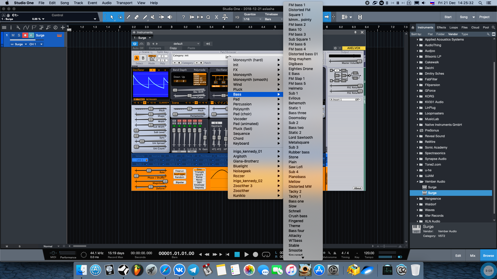Screen dimensions: 497x279
Task: Expand the Waves vendor folder
Action: pyautogui.click(x=417, y=210)
